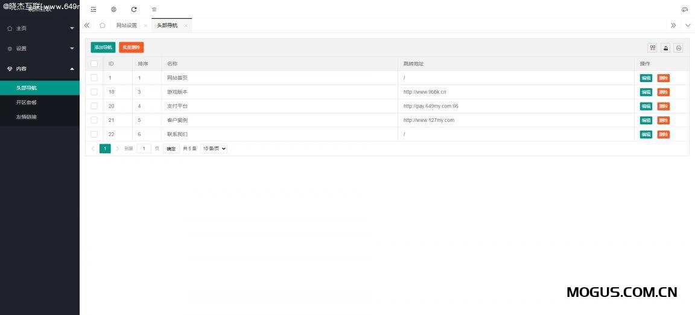Open the 10 条/页 page size dropdown
Viewport: 695px width, 315px height.
pos(214,148)
